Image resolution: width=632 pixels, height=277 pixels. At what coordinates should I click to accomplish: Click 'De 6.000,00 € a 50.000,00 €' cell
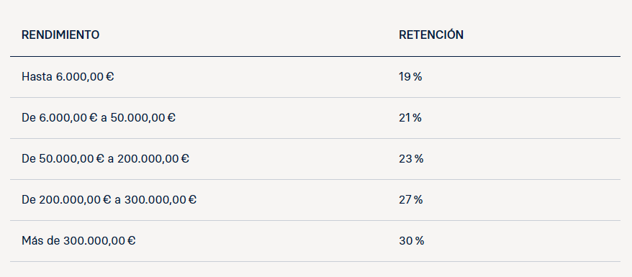click(x=99, y=117)
